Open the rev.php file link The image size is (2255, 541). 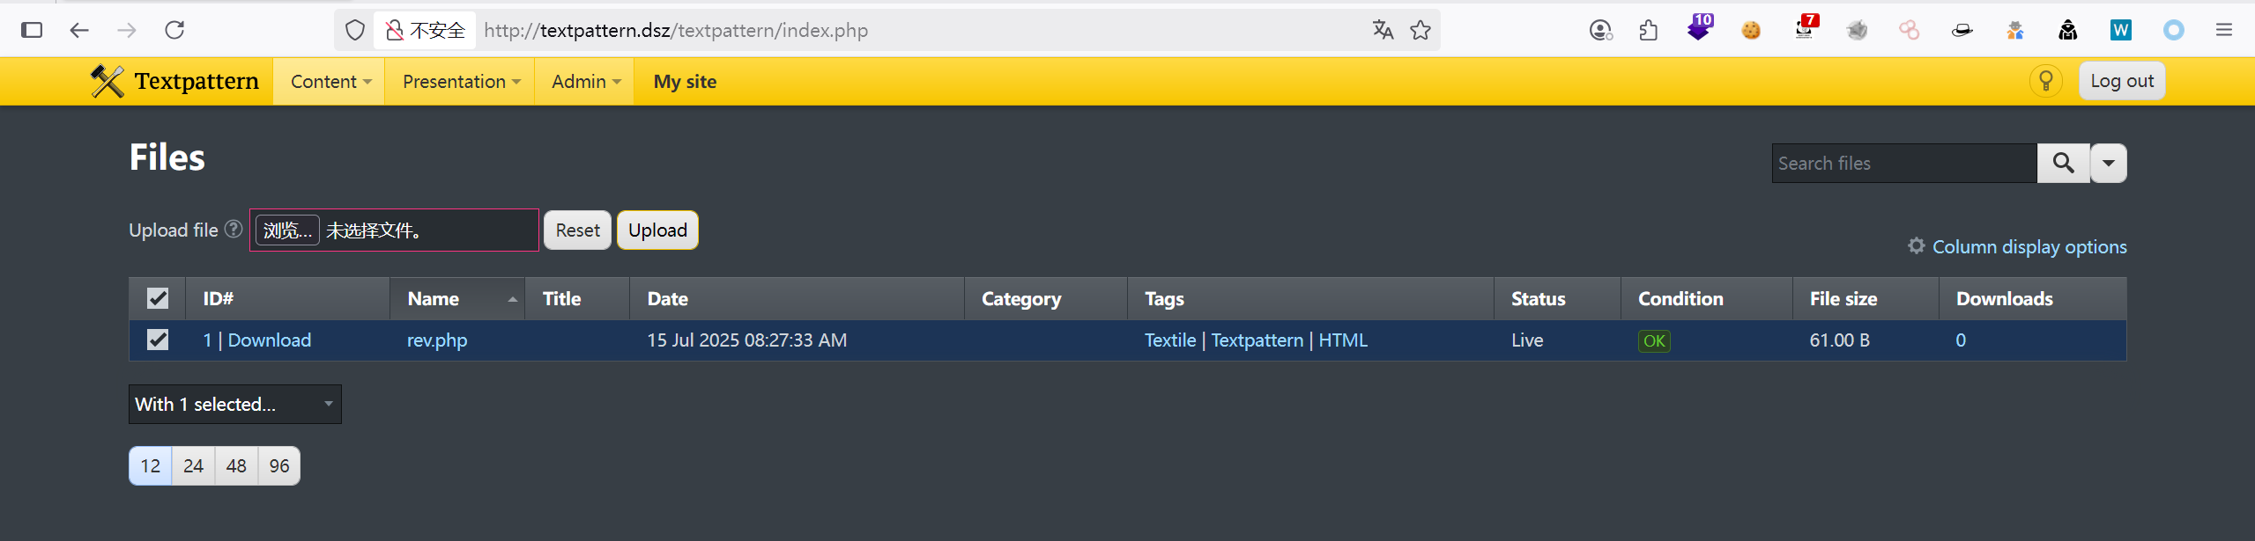coord(436,340)
